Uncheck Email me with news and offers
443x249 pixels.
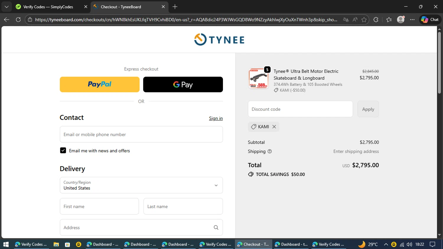click(x=63, y=150)
